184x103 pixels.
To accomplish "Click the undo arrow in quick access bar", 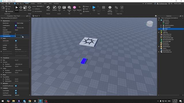I will (21, 4).
